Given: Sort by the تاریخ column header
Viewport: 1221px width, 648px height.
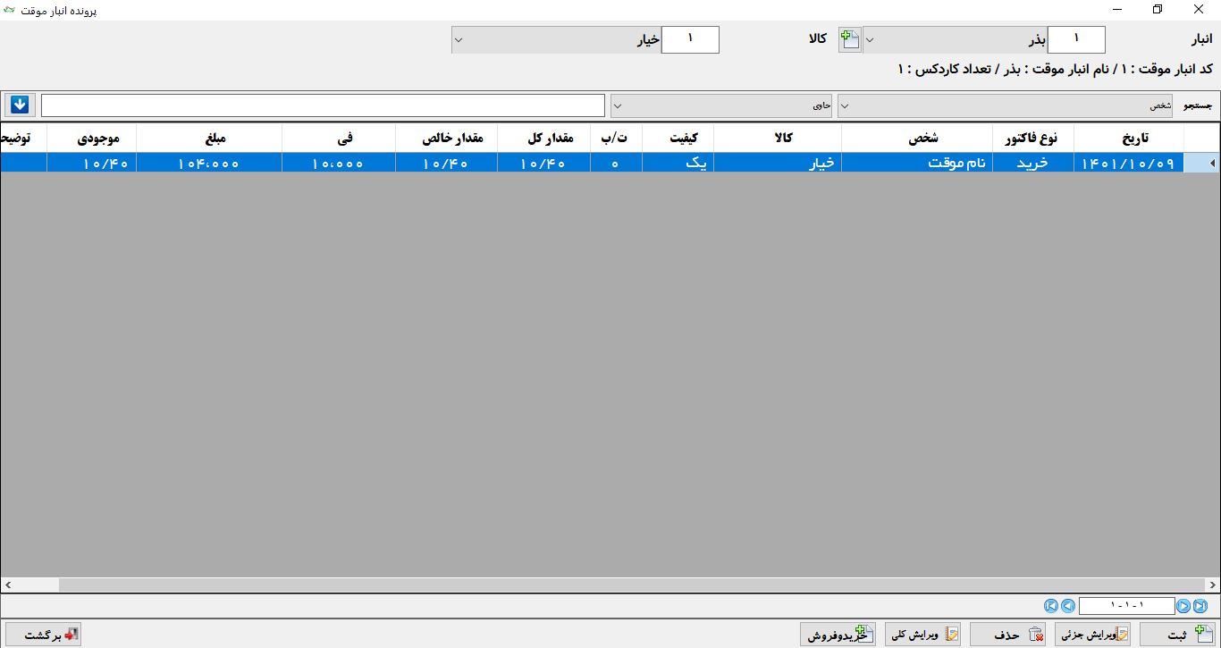Looking at the screenshot, I should tap(1128, 138).
